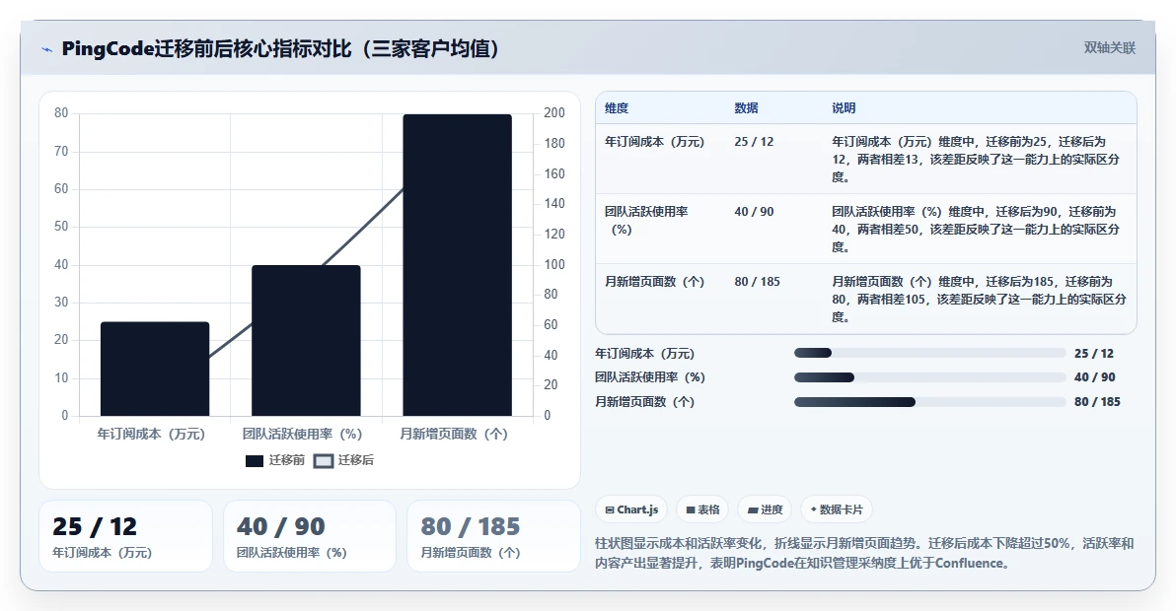Click the chart x-axis label 团队活跃使用率（%）
The width and height of the screenshot is (1176, 611).
coord(302,435)
